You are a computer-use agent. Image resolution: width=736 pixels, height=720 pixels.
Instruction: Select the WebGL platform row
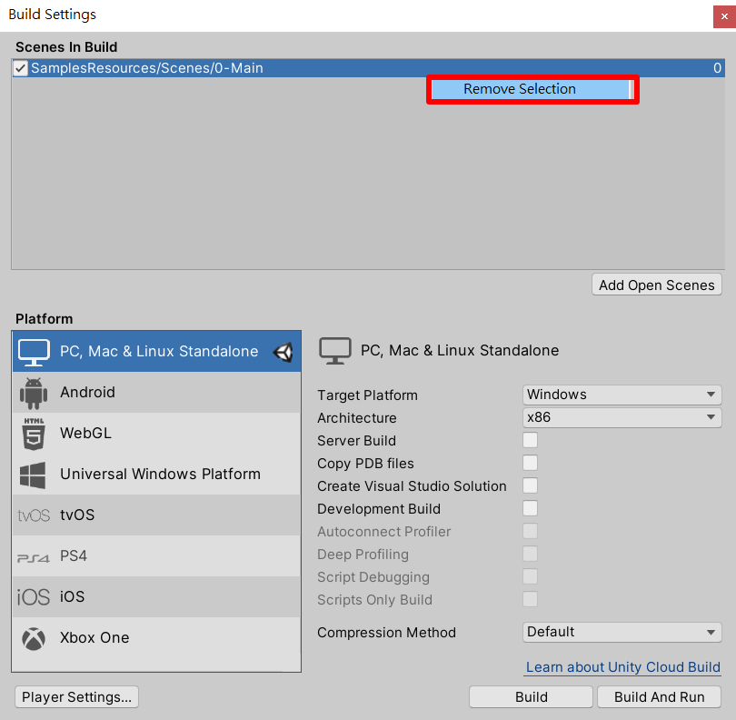(x=156, y=434)
